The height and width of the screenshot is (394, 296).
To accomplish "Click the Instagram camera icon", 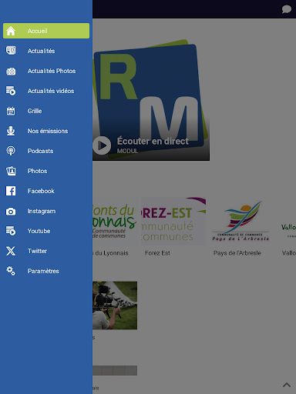I will pos(11,211).
